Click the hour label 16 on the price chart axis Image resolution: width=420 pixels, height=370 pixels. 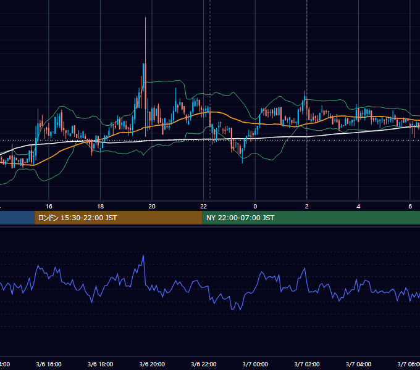click(49, 207)
